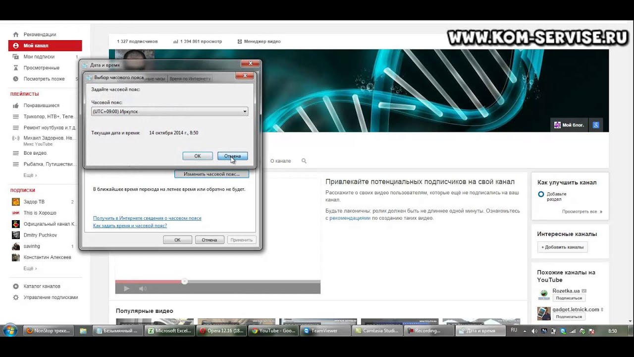Screen dimensions: 634x357
Task: Open the Windows Start menu
Action: point(10,330)
